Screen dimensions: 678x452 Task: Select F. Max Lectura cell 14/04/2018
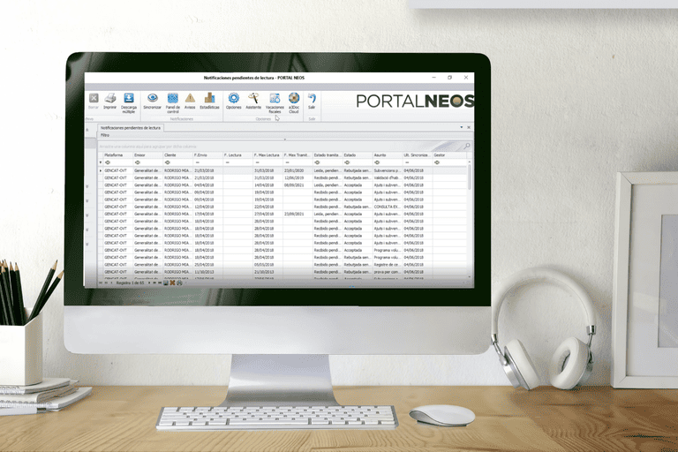click(267, 185)
